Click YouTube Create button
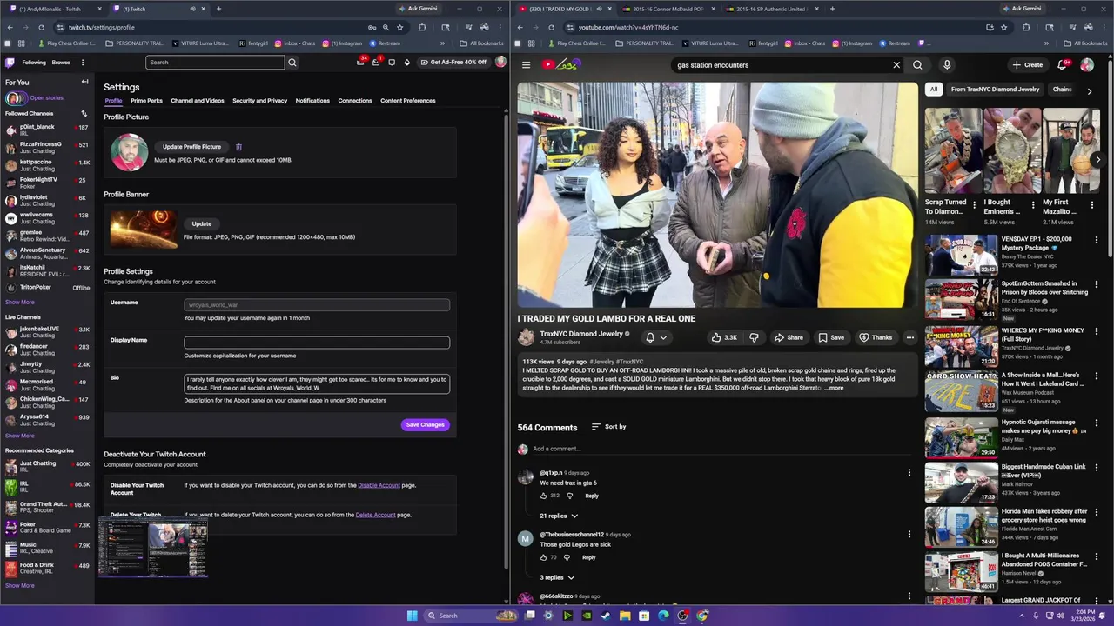This screenshot has width=1114, height=626. pos(1027,65)
